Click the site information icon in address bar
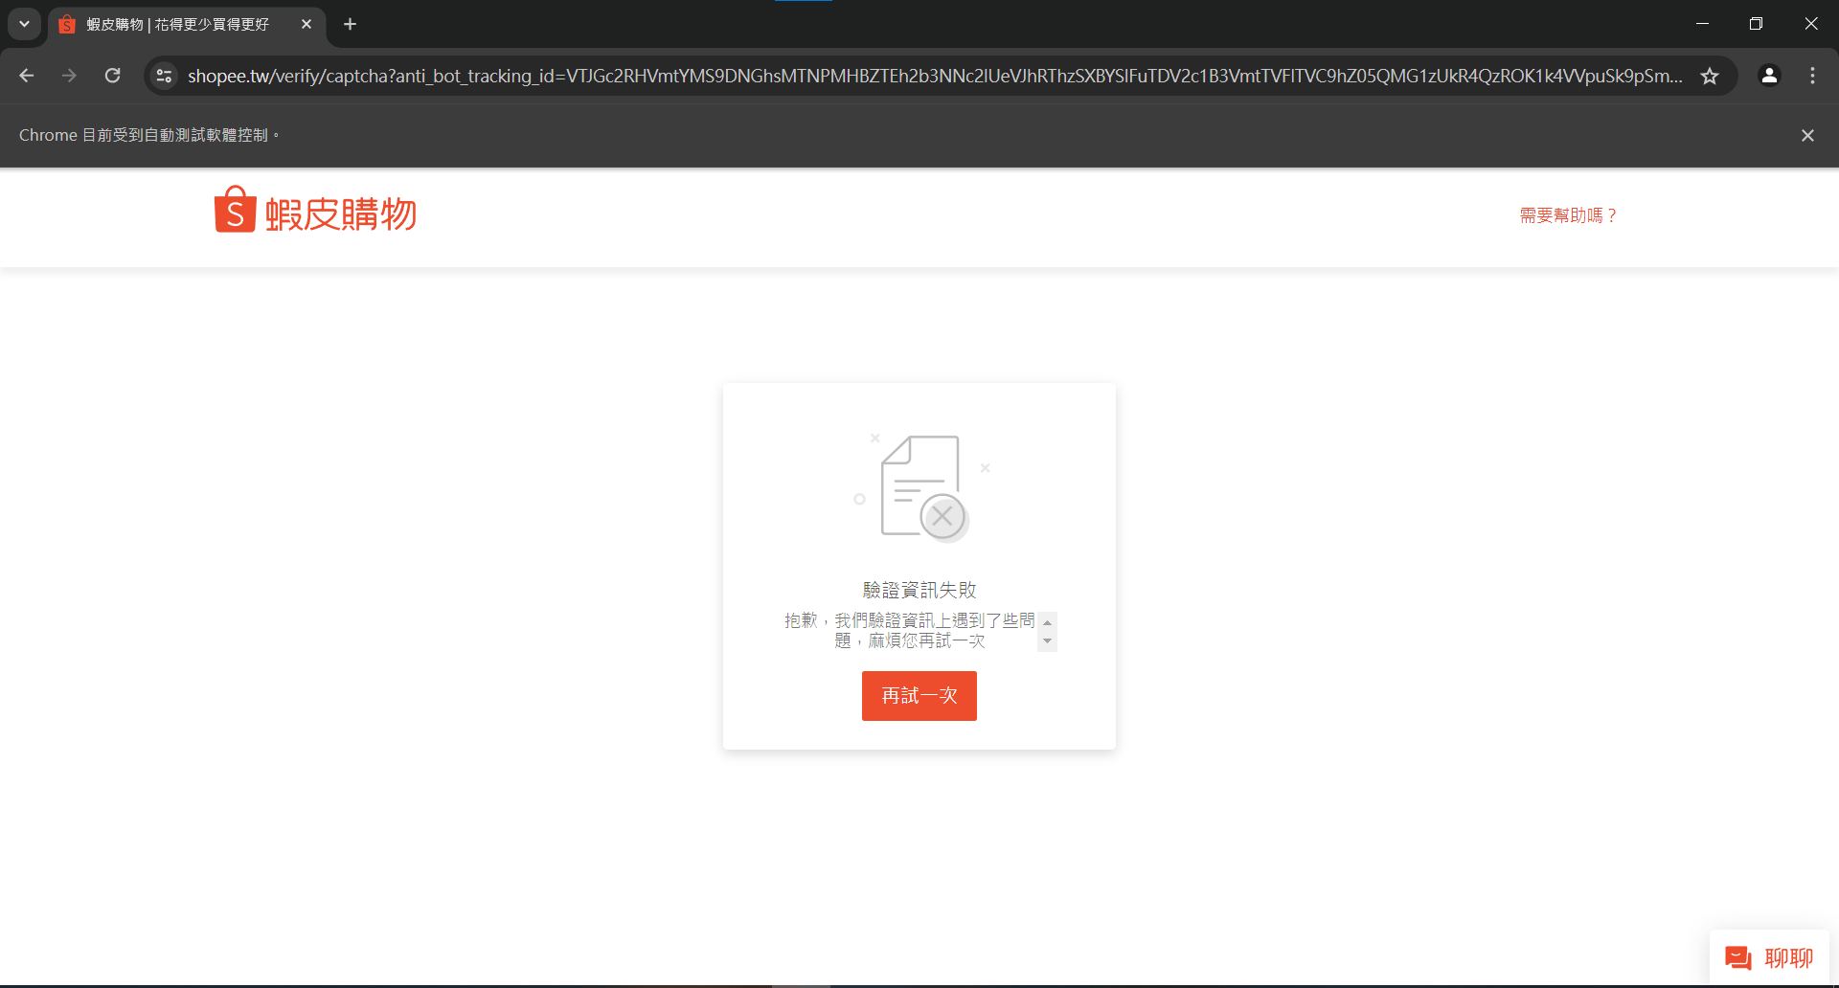Image resolution: width=1839 pixels, height=988 pixels. click(x=164, y=76)
